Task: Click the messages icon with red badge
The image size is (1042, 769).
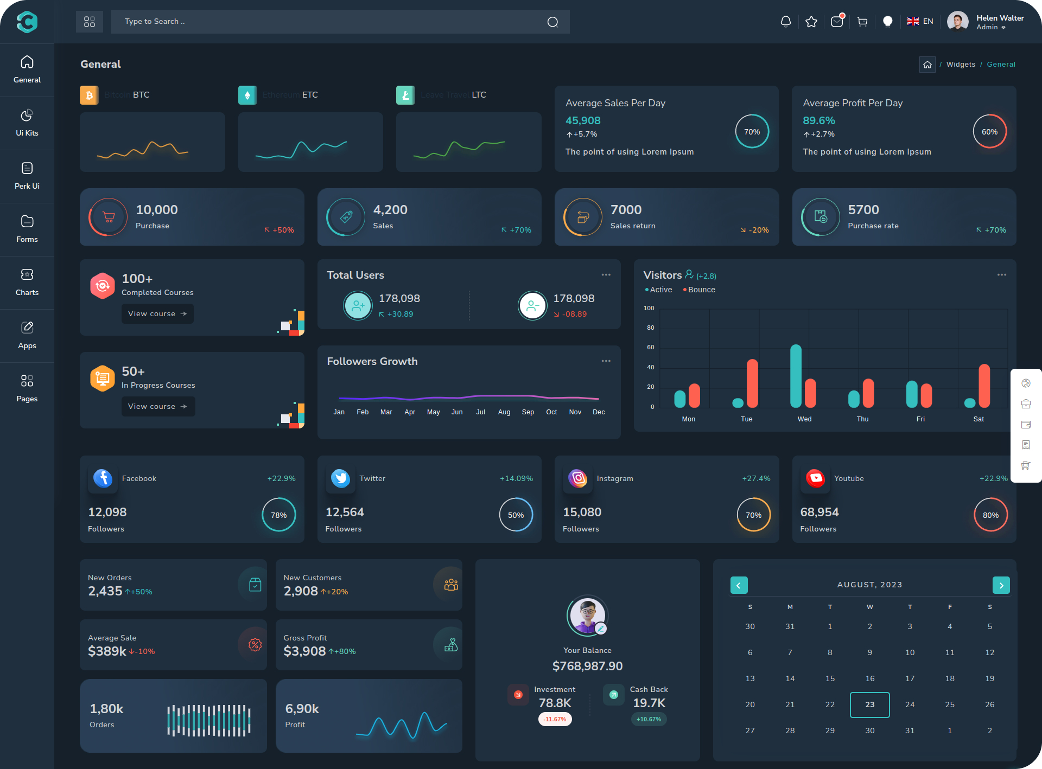Action: pos(836,22)
